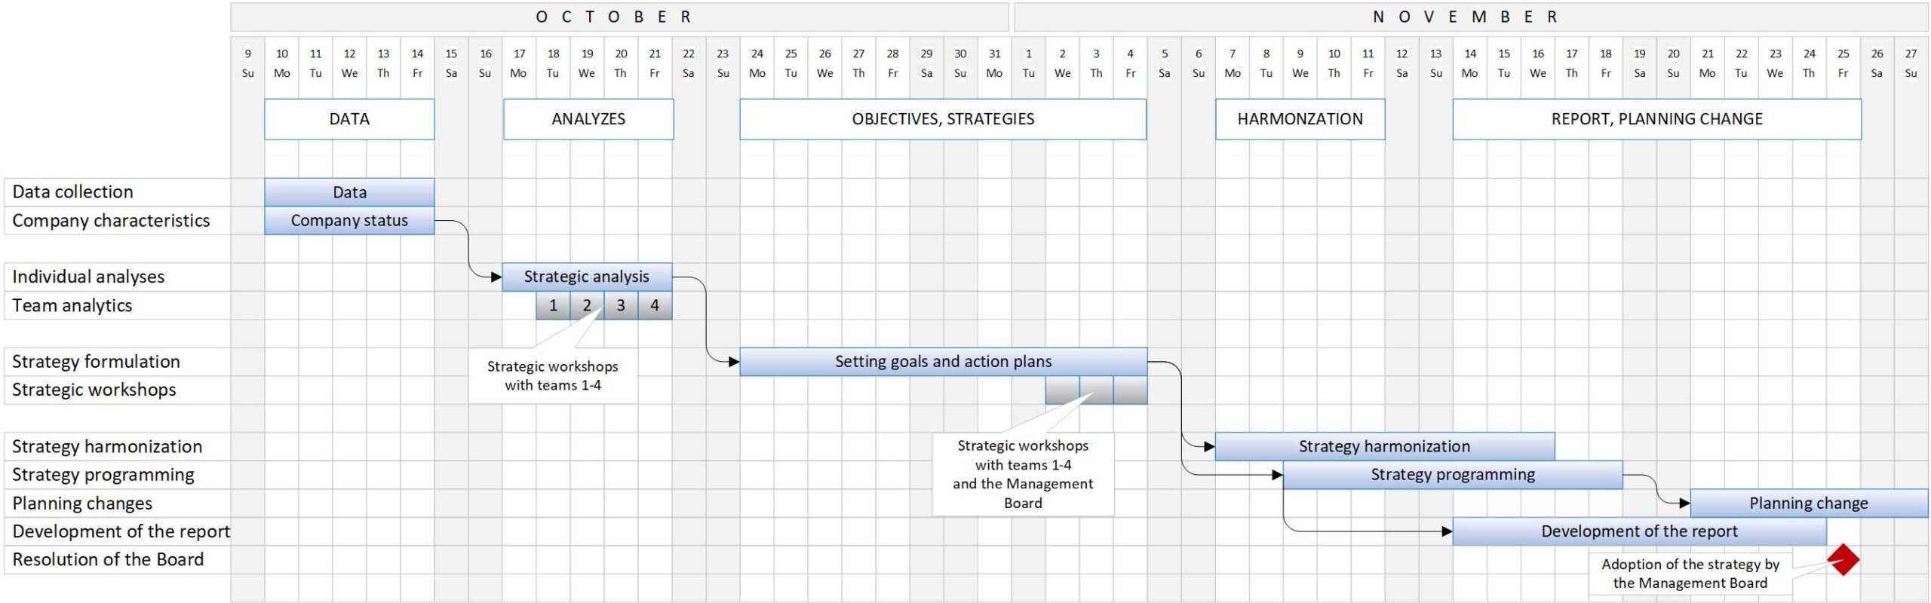Click the 'Setting goals and action plans' bar
Screen dimensions: 1931x603
[x=943, y=362]
